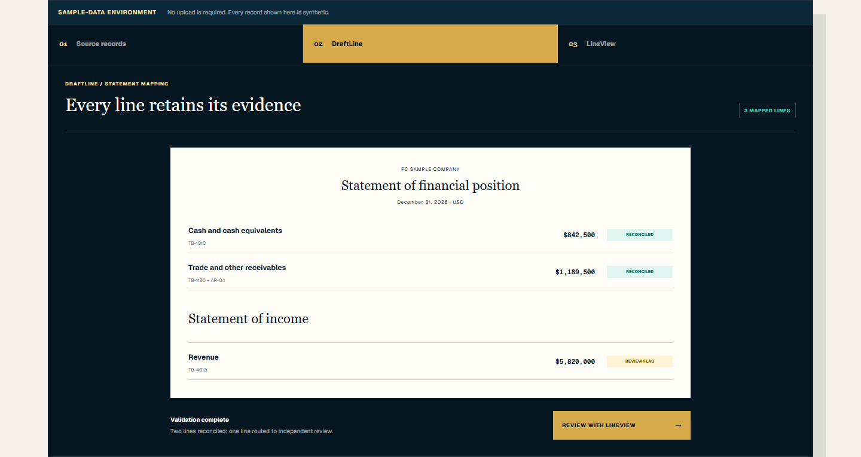Click the DraftLine / Statement Mapping breadcrumb
The image size is (861, 457).
coord(117,84)
